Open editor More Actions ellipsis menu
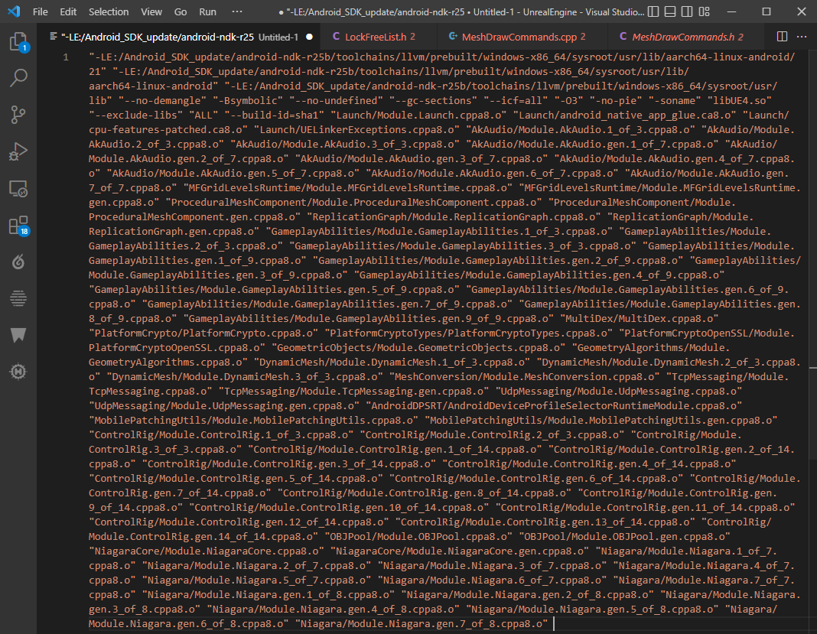Image resolution: width=817 pixels, height=634 pixels. [x=802, y=37]
